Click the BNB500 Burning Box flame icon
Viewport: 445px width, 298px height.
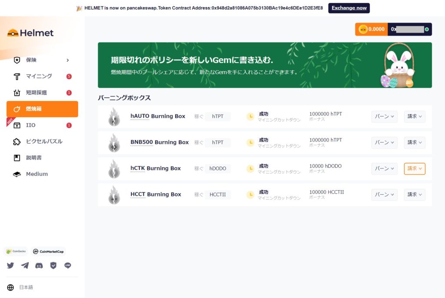click(x=114, y=143)
